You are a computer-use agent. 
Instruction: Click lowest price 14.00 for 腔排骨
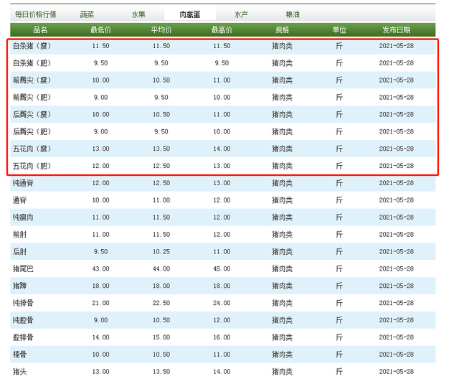tap(100, 337)
